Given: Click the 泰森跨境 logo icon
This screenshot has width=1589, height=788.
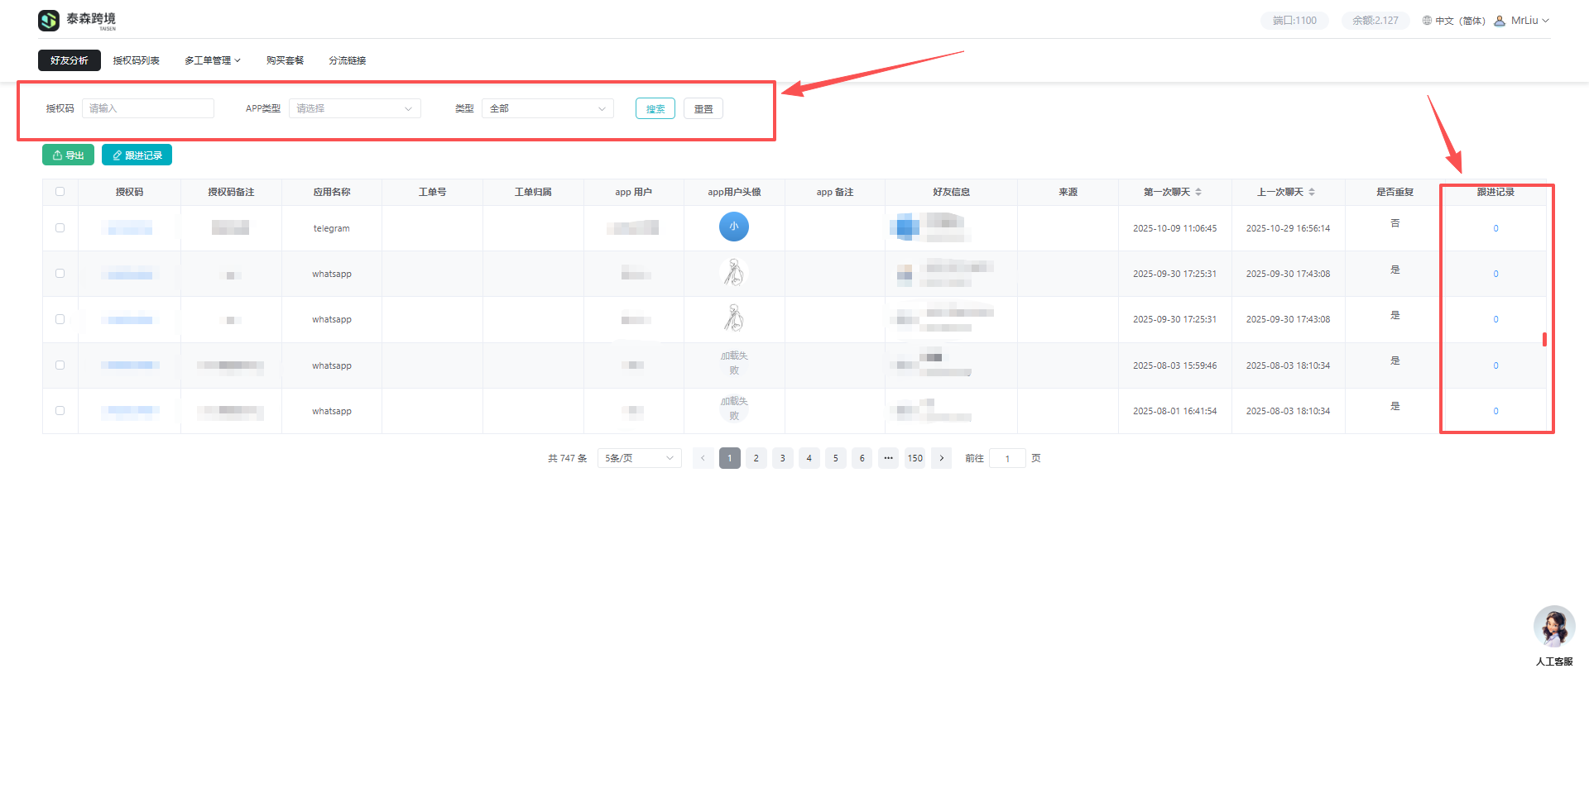Looking at the screenshot, I should (x=49, y=21).
